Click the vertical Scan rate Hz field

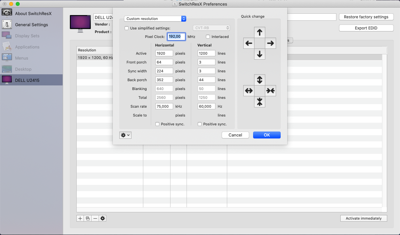coord(207,106)
